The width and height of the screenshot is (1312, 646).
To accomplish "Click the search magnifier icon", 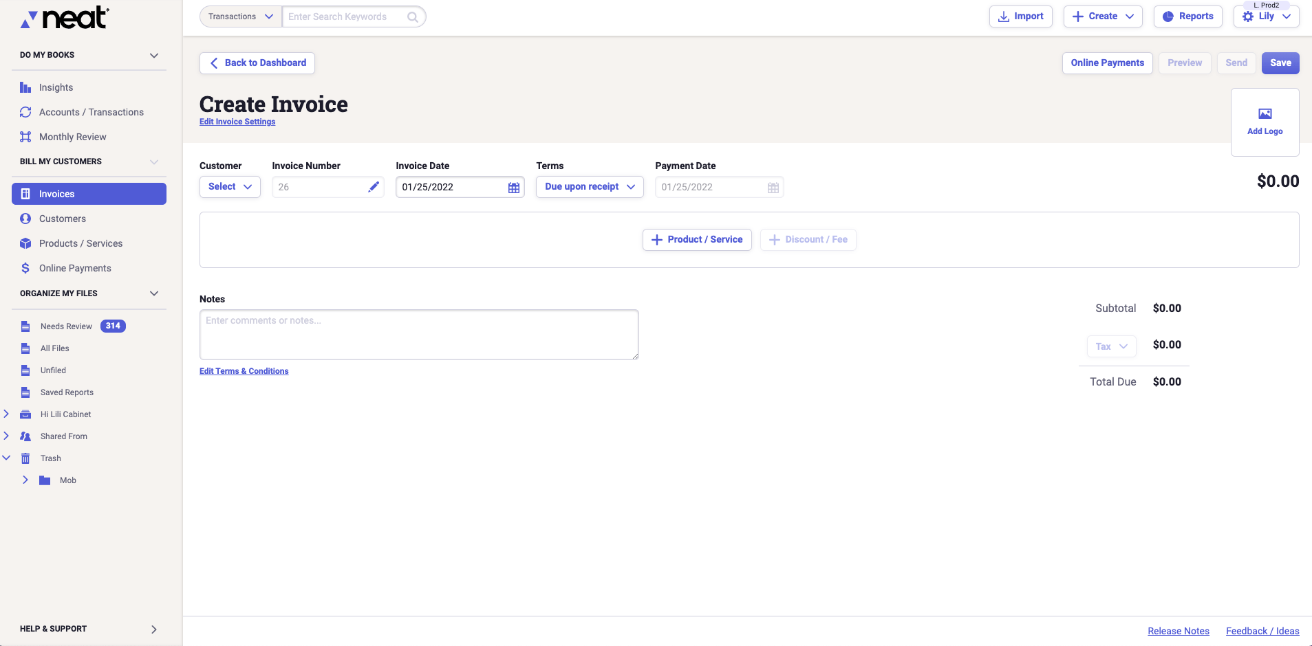I will click(x=413, y=17).
